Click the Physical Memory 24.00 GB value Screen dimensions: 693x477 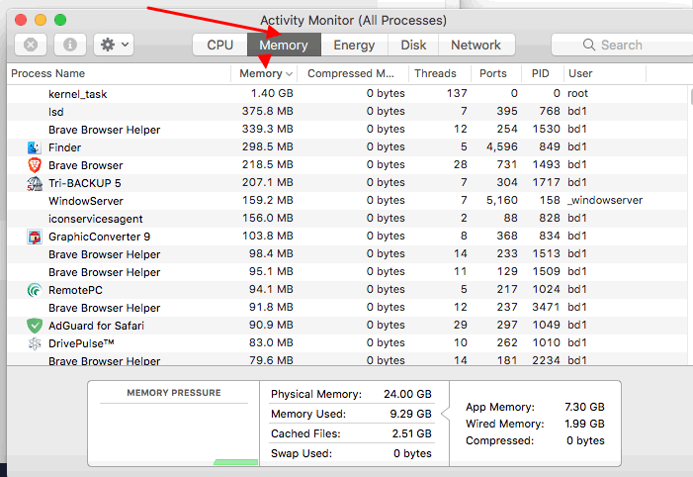click(407, 394)
